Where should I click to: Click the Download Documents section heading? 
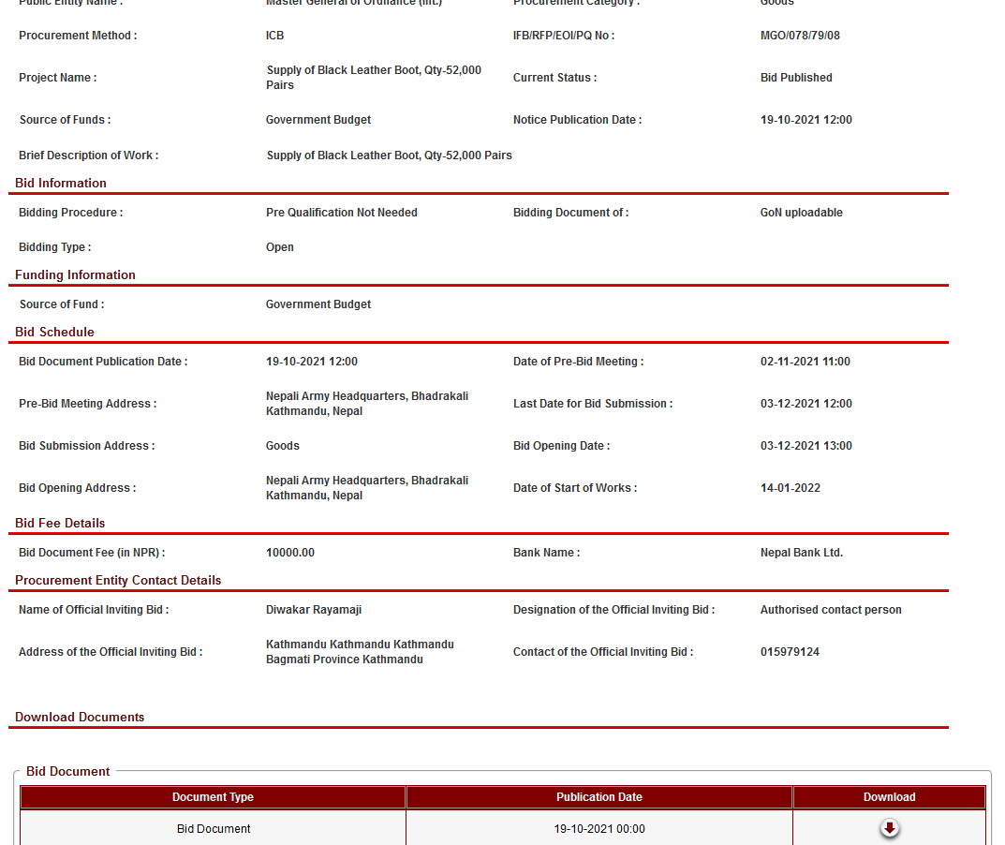tap(80, 718)
